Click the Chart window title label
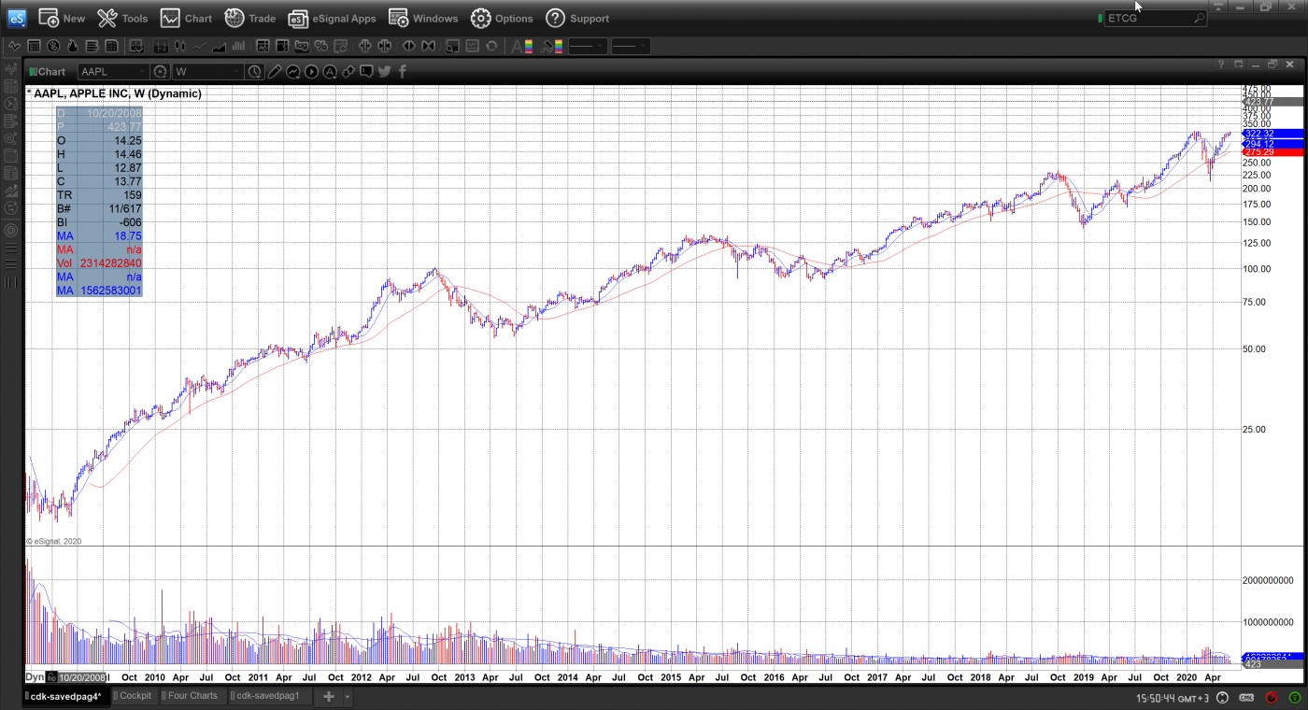Screen dimensions: 1308x710 pyautogui.click(x=51, y=72)
